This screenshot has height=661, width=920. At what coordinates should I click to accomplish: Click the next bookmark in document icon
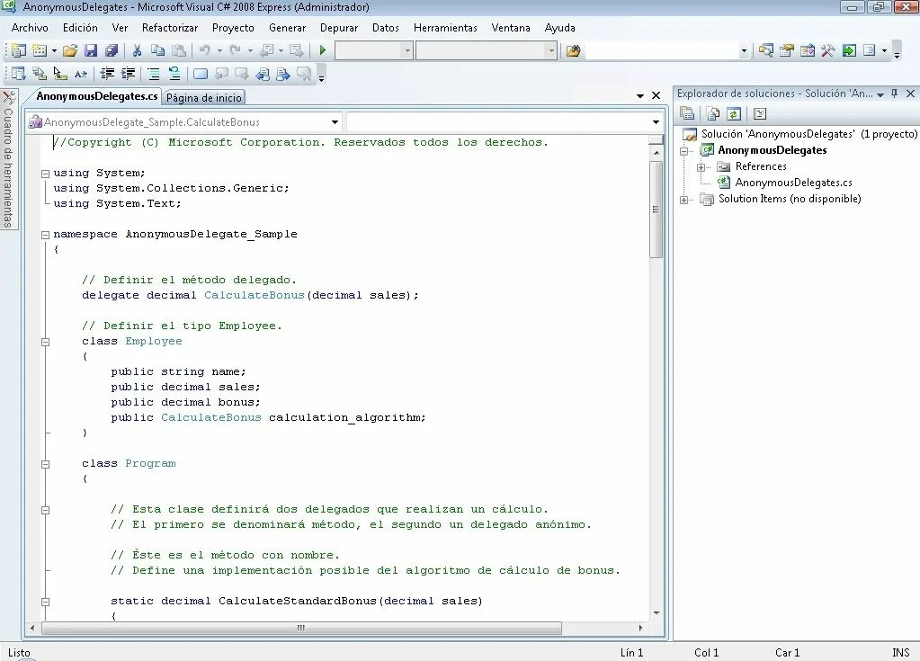tap(283, 74)
